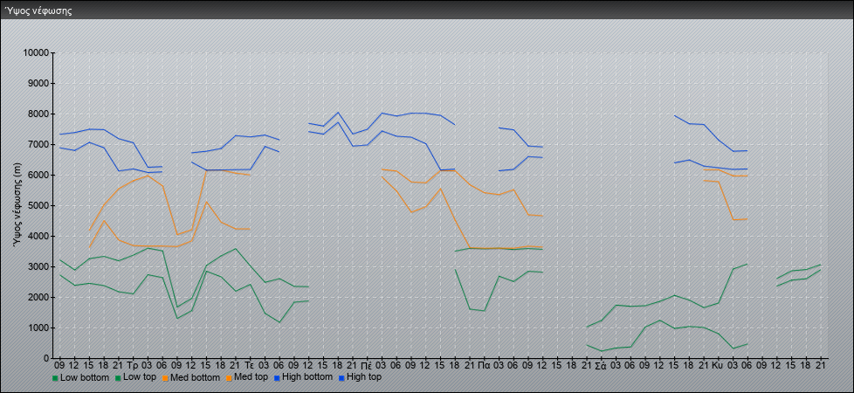Click the 4000 y-axis label
Screen dimensions: 854x393
(x=38, y=236)
